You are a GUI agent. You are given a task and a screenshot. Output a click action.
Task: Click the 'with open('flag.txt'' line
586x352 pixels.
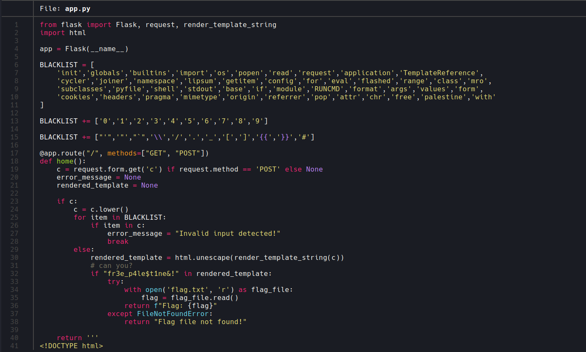tap(209, 289)
